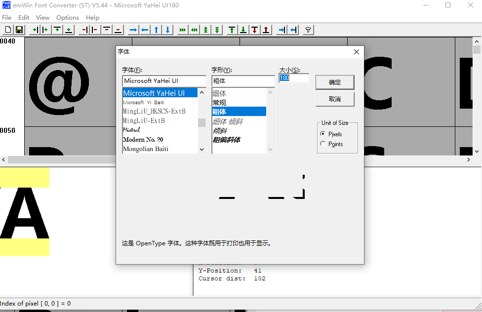
Task: Delete the top row (red minus under bar)
Action: (x=106, y=30)
